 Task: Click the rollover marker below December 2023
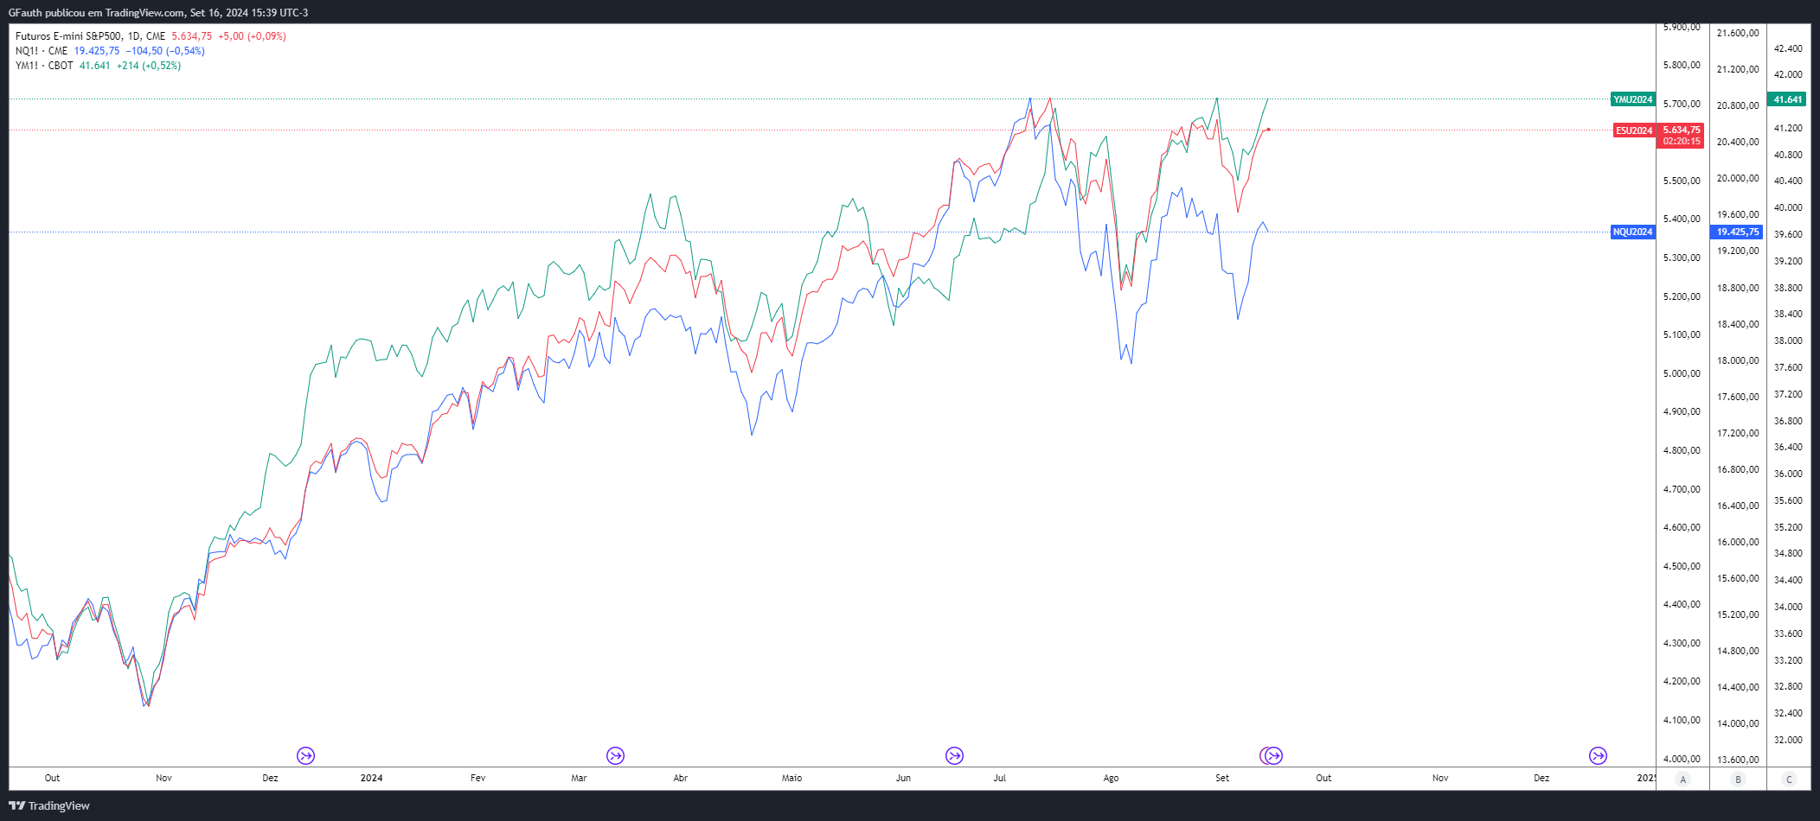point(305,755)
